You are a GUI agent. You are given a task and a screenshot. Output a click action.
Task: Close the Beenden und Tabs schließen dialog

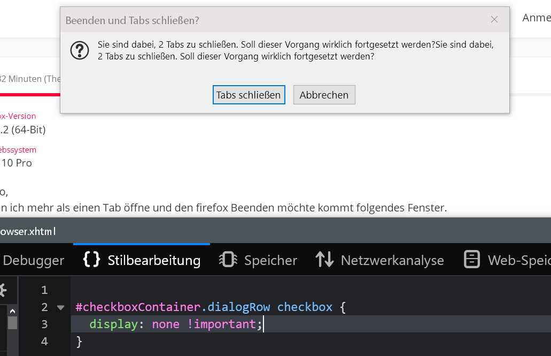[x=494, y=20]
